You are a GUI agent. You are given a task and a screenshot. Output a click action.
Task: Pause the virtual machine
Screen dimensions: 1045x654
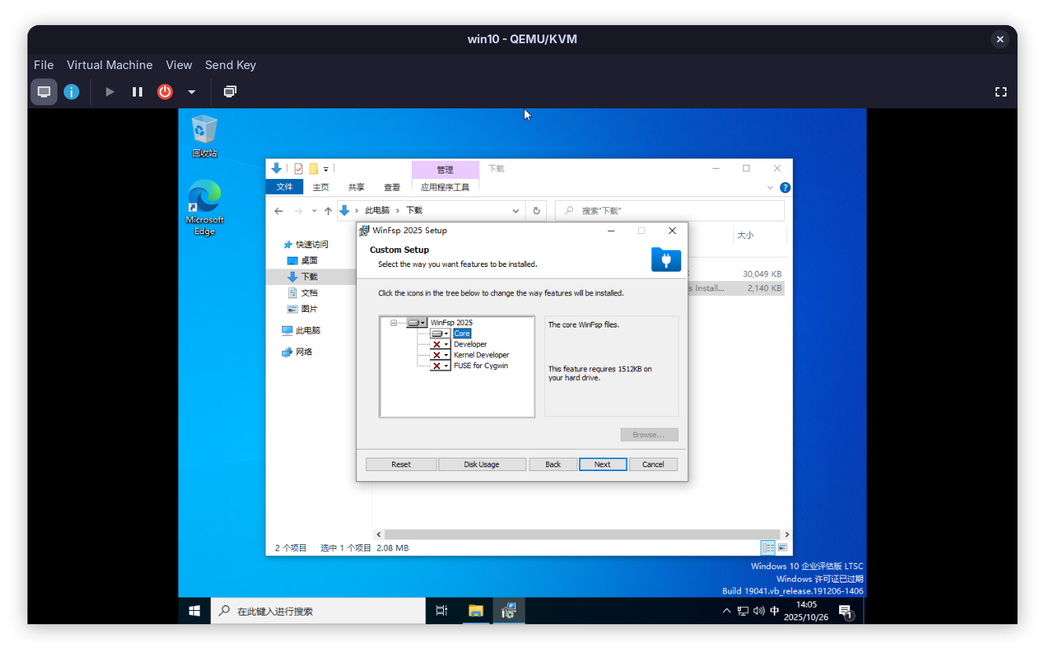(137, 92)
